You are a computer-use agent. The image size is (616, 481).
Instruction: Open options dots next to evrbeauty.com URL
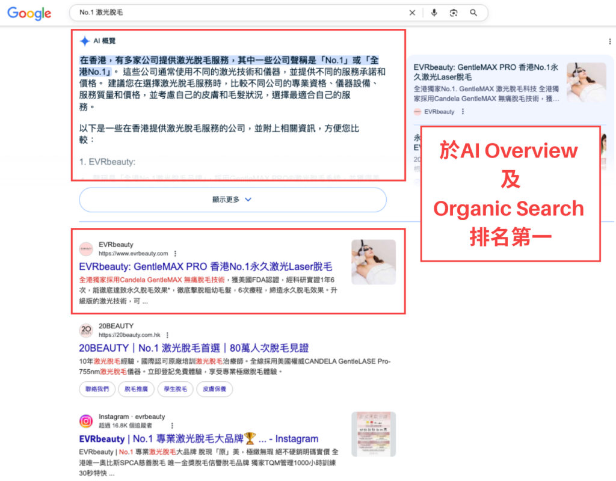coord(175,254)
